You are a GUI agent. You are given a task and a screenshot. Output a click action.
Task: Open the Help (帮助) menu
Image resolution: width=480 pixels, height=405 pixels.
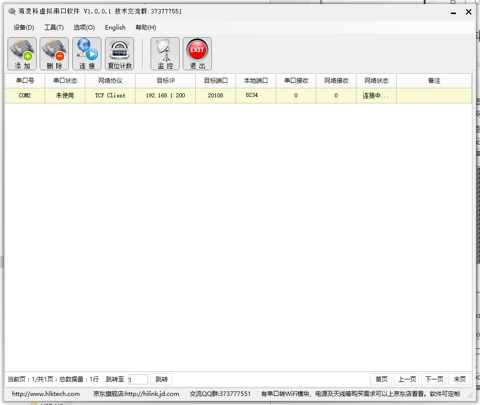[x=146, y=28]
